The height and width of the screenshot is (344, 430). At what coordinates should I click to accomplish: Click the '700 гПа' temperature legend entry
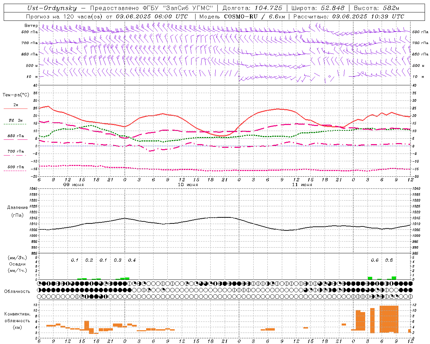15,152
